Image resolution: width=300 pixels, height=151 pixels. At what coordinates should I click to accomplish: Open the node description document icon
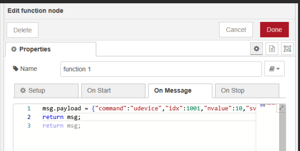click(272, 49)
